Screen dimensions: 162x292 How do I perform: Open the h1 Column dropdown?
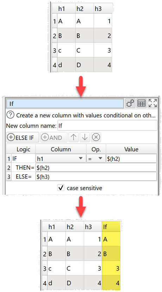[61, 159]
